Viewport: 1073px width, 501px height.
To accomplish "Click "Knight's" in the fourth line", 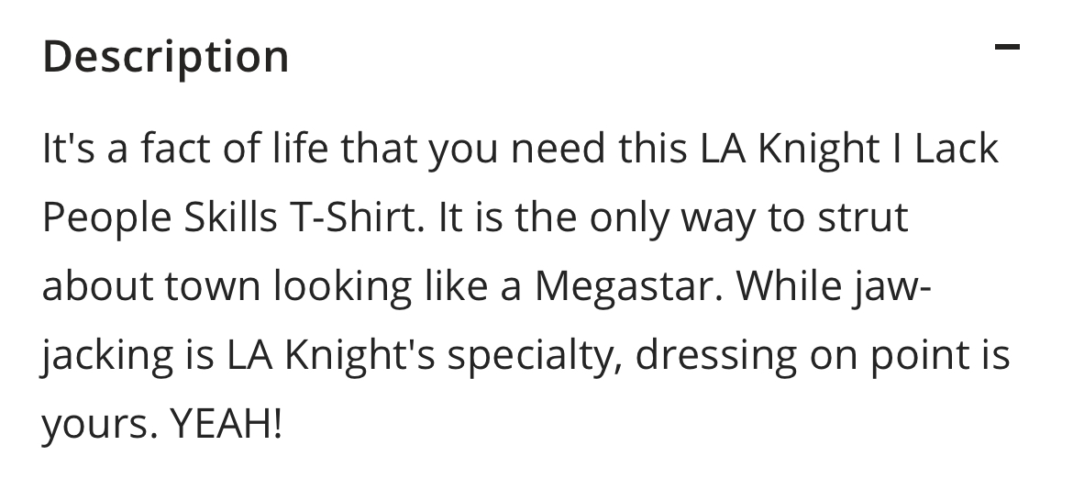I will pyautogui.click(x=360, y=356).
